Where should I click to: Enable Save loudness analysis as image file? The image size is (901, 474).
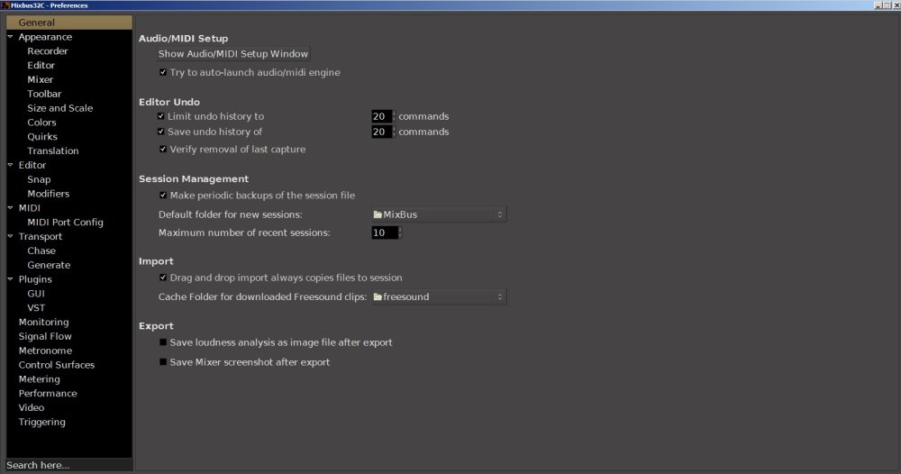163,342
